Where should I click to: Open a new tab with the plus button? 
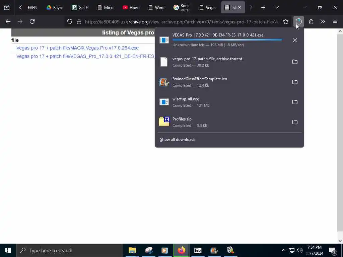[x=263, y=8]
